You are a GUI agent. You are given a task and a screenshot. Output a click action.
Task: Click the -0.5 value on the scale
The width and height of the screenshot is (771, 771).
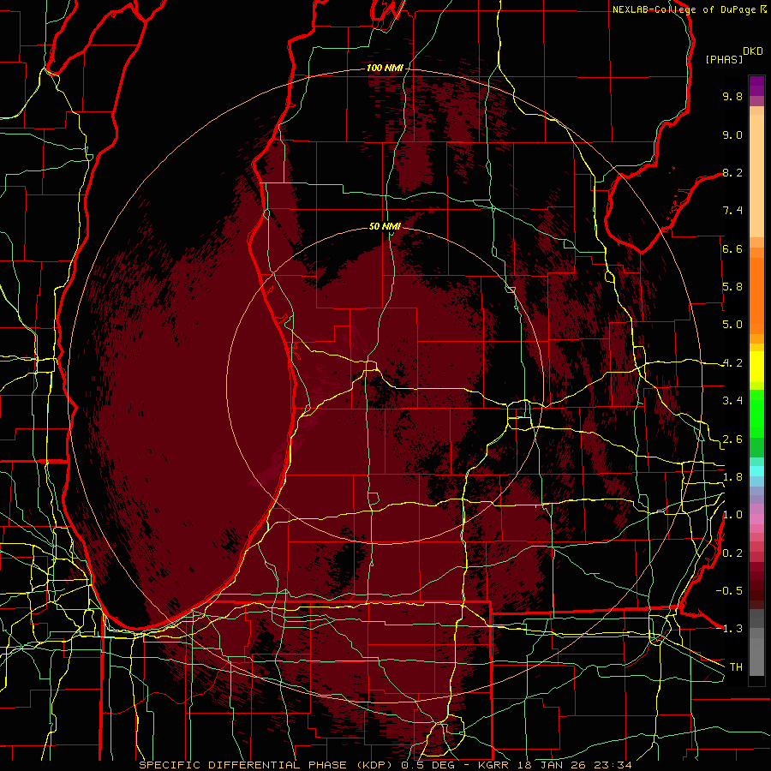pos(729,591)
